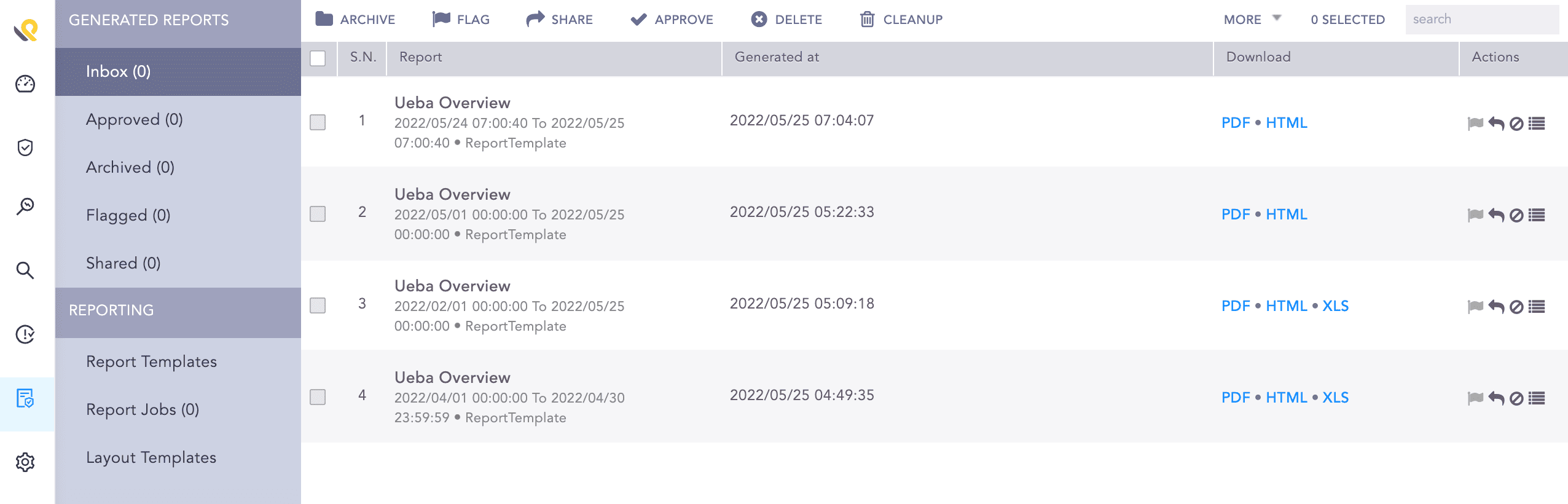Open the list icon for report 4
The image size is (1568, 504).
[1537, 398]
